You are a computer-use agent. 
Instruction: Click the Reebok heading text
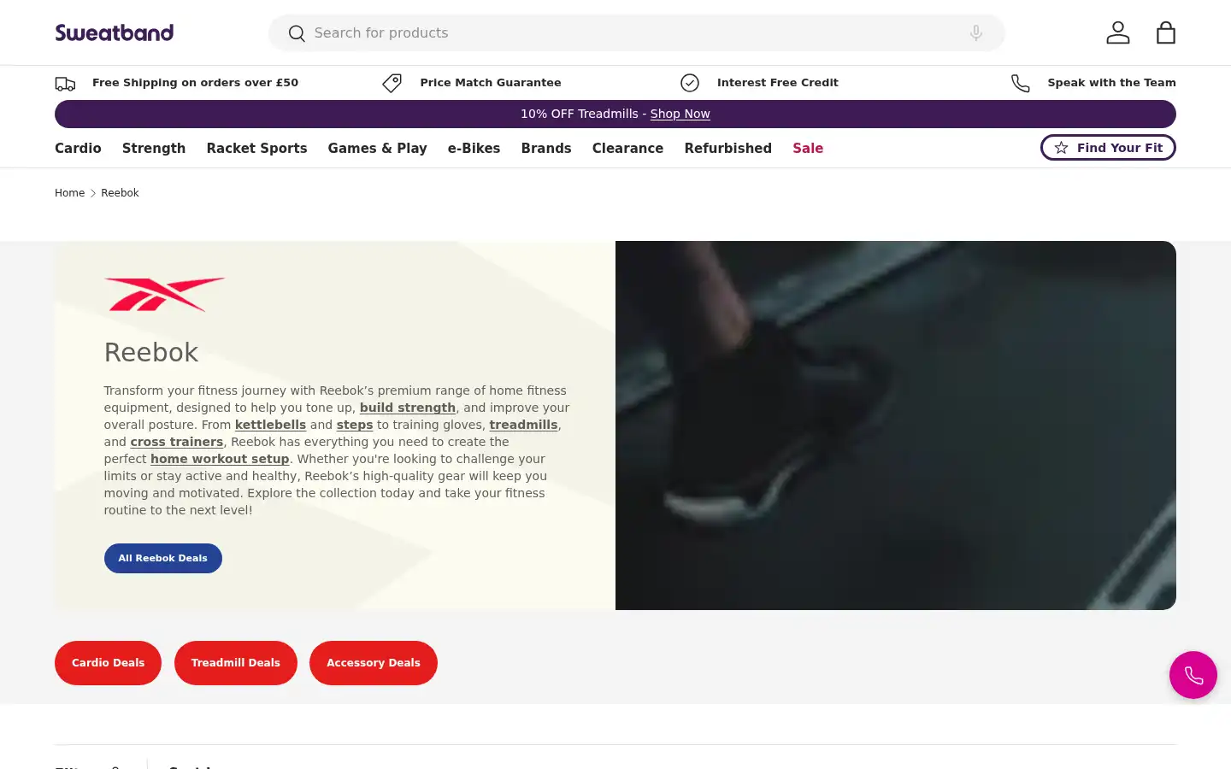151,352
